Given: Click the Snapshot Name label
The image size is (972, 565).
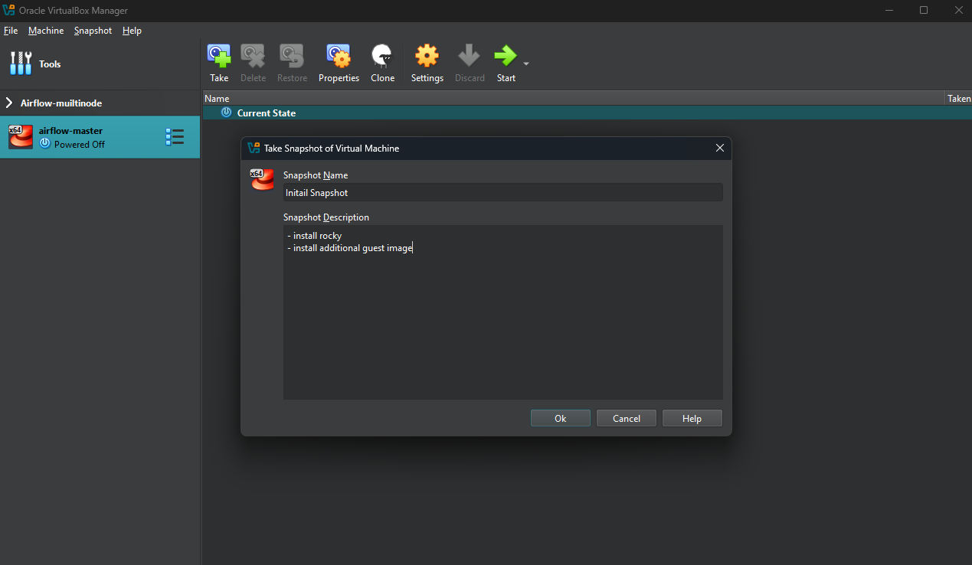Looking at the screenshot, I should click(x=316, y=175).
